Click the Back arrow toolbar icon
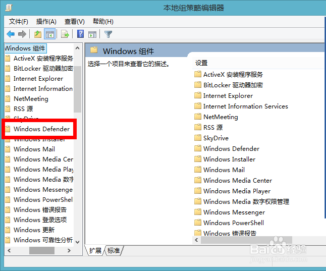This screenshot has height=271, width=326. click(x=11, y=34)
